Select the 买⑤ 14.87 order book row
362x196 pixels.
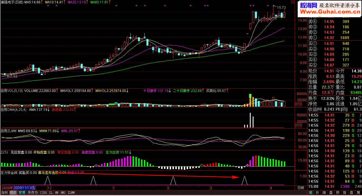click(x=335, y=65)
